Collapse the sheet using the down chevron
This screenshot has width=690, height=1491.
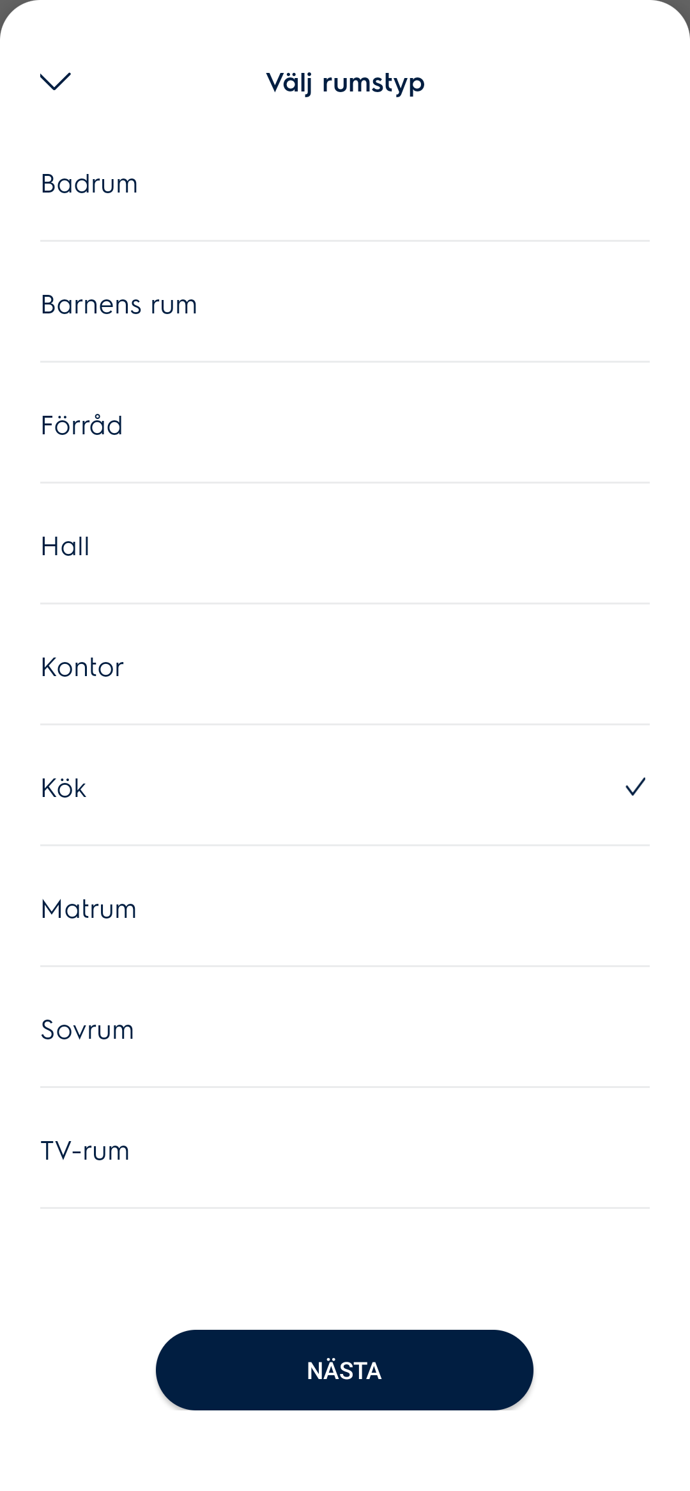coord(56,81)
